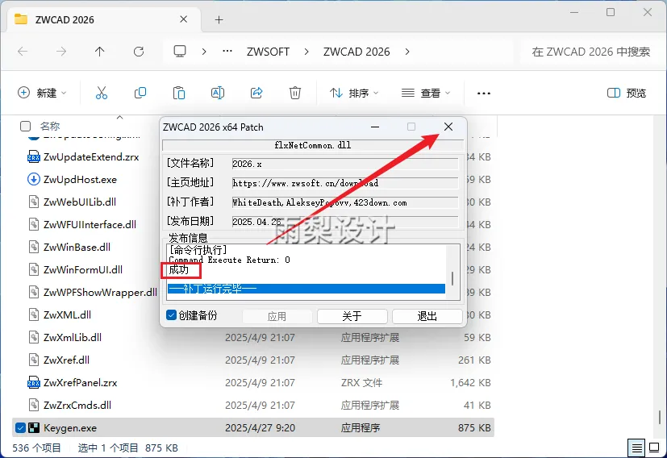Image resolution: width=667 pixels, height=458 pixels.
Task: Click the Delete trash icon
Action: click(295, 93)
